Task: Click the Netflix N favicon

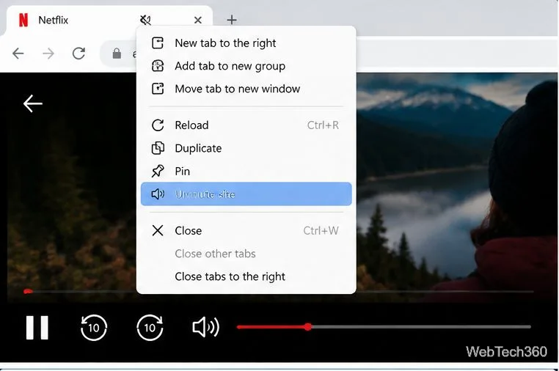Action: click(x=23, y=20)
